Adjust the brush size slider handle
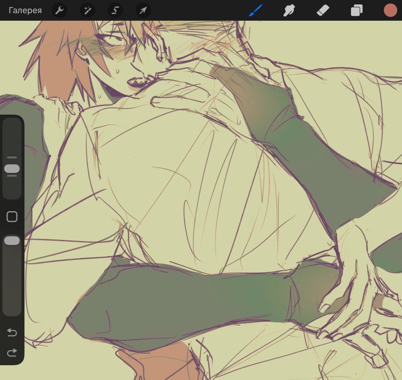This screenshot has height=380, width=402. coord(12,169)
